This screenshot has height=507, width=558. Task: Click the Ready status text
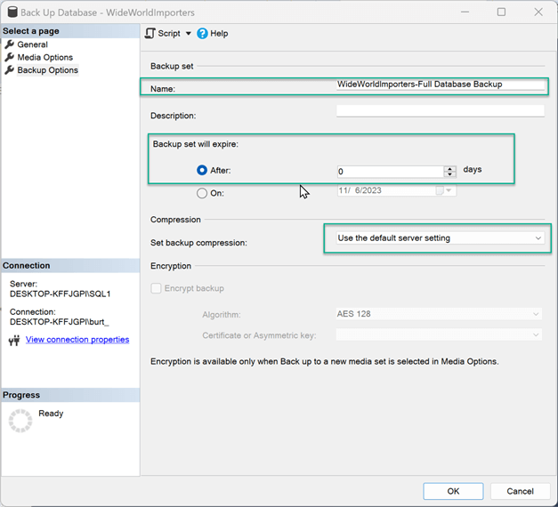click(51, 414)
